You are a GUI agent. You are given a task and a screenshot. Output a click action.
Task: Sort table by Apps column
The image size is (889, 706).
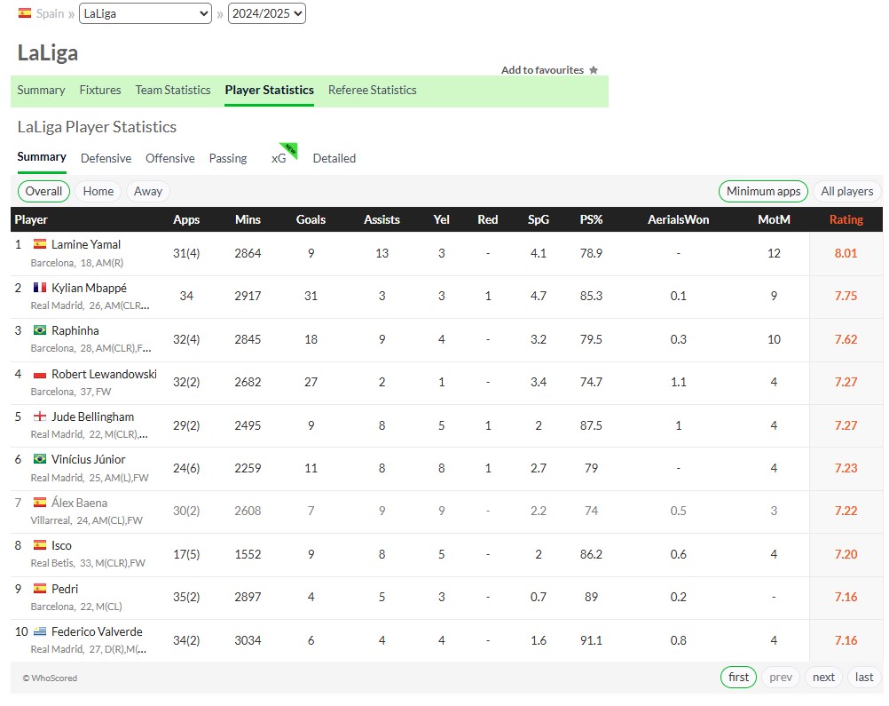tap(186, 219)
